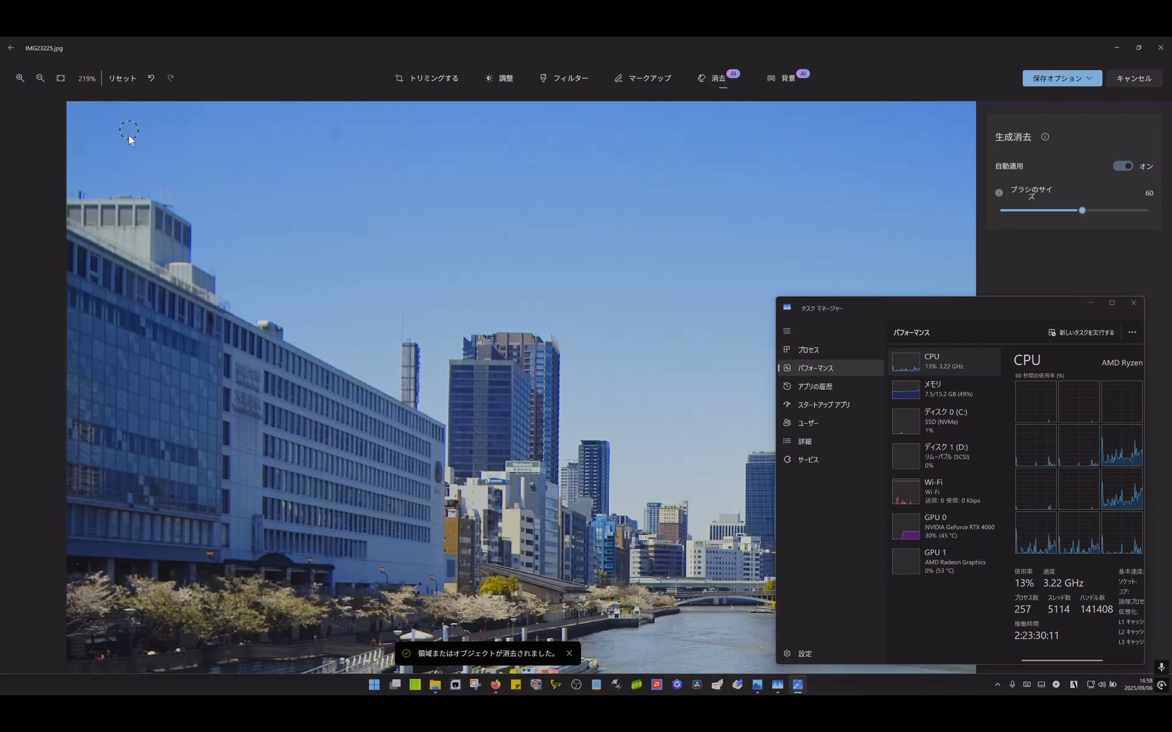Click the zoom in magnifier icon

(x=20, y=78)
